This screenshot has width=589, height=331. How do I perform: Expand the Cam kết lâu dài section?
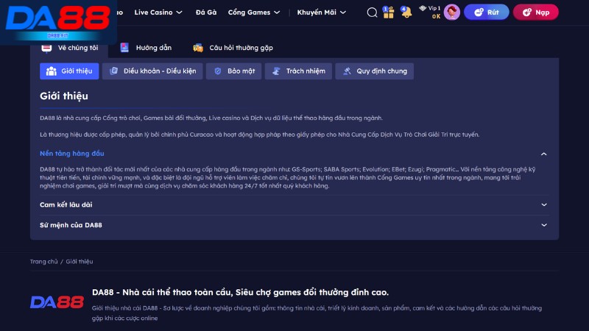point(294,205)
